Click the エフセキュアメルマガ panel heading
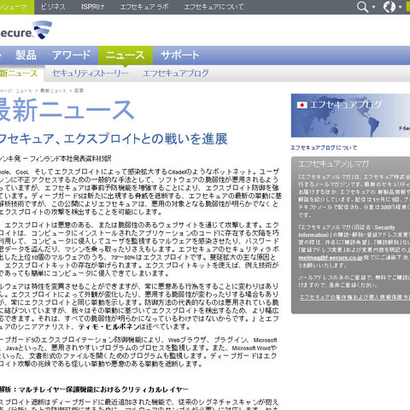Viewport: 410px width, 410px height. click(333, 164)
